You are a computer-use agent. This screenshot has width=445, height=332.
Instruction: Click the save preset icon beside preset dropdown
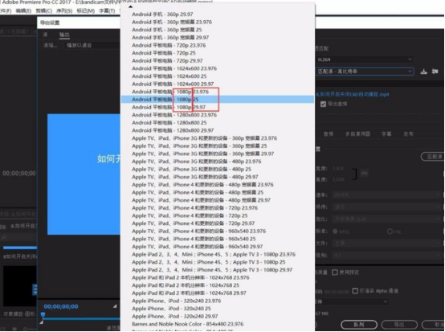coord(424,72)
